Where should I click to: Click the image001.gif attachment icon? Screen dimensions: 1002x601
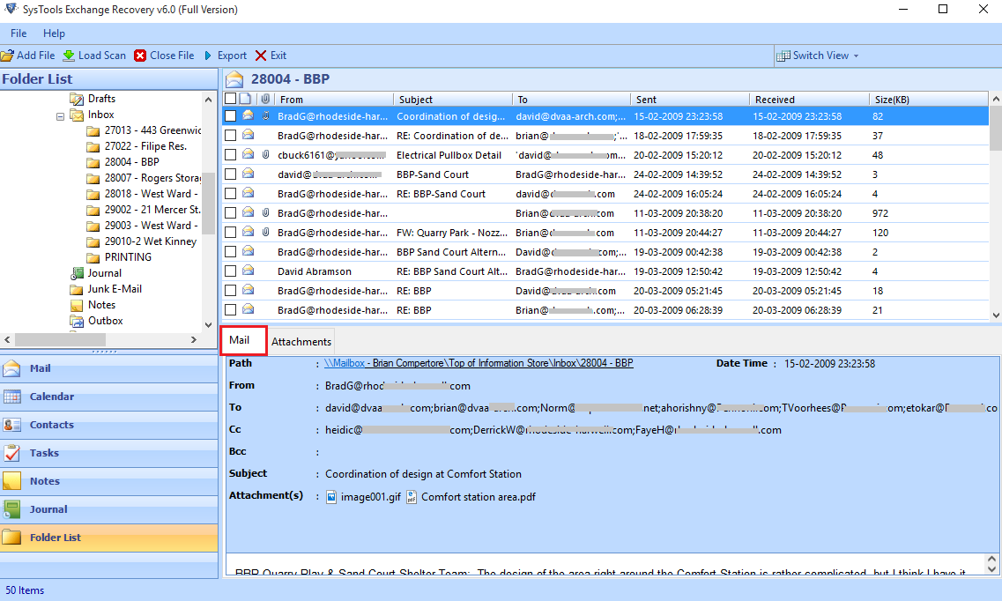pyautogui.click(x=331, y=497)
